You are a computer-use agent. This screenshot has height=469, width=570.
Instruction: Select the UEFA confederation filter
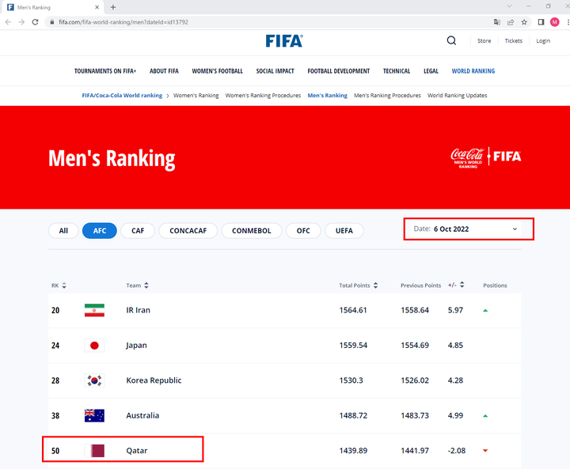(344, 231)
